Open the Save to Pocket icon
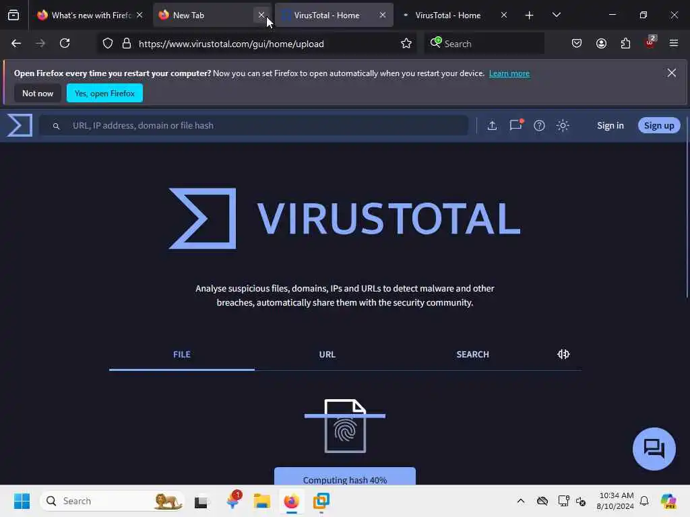 pyautogui.click(x=577, y=44)
